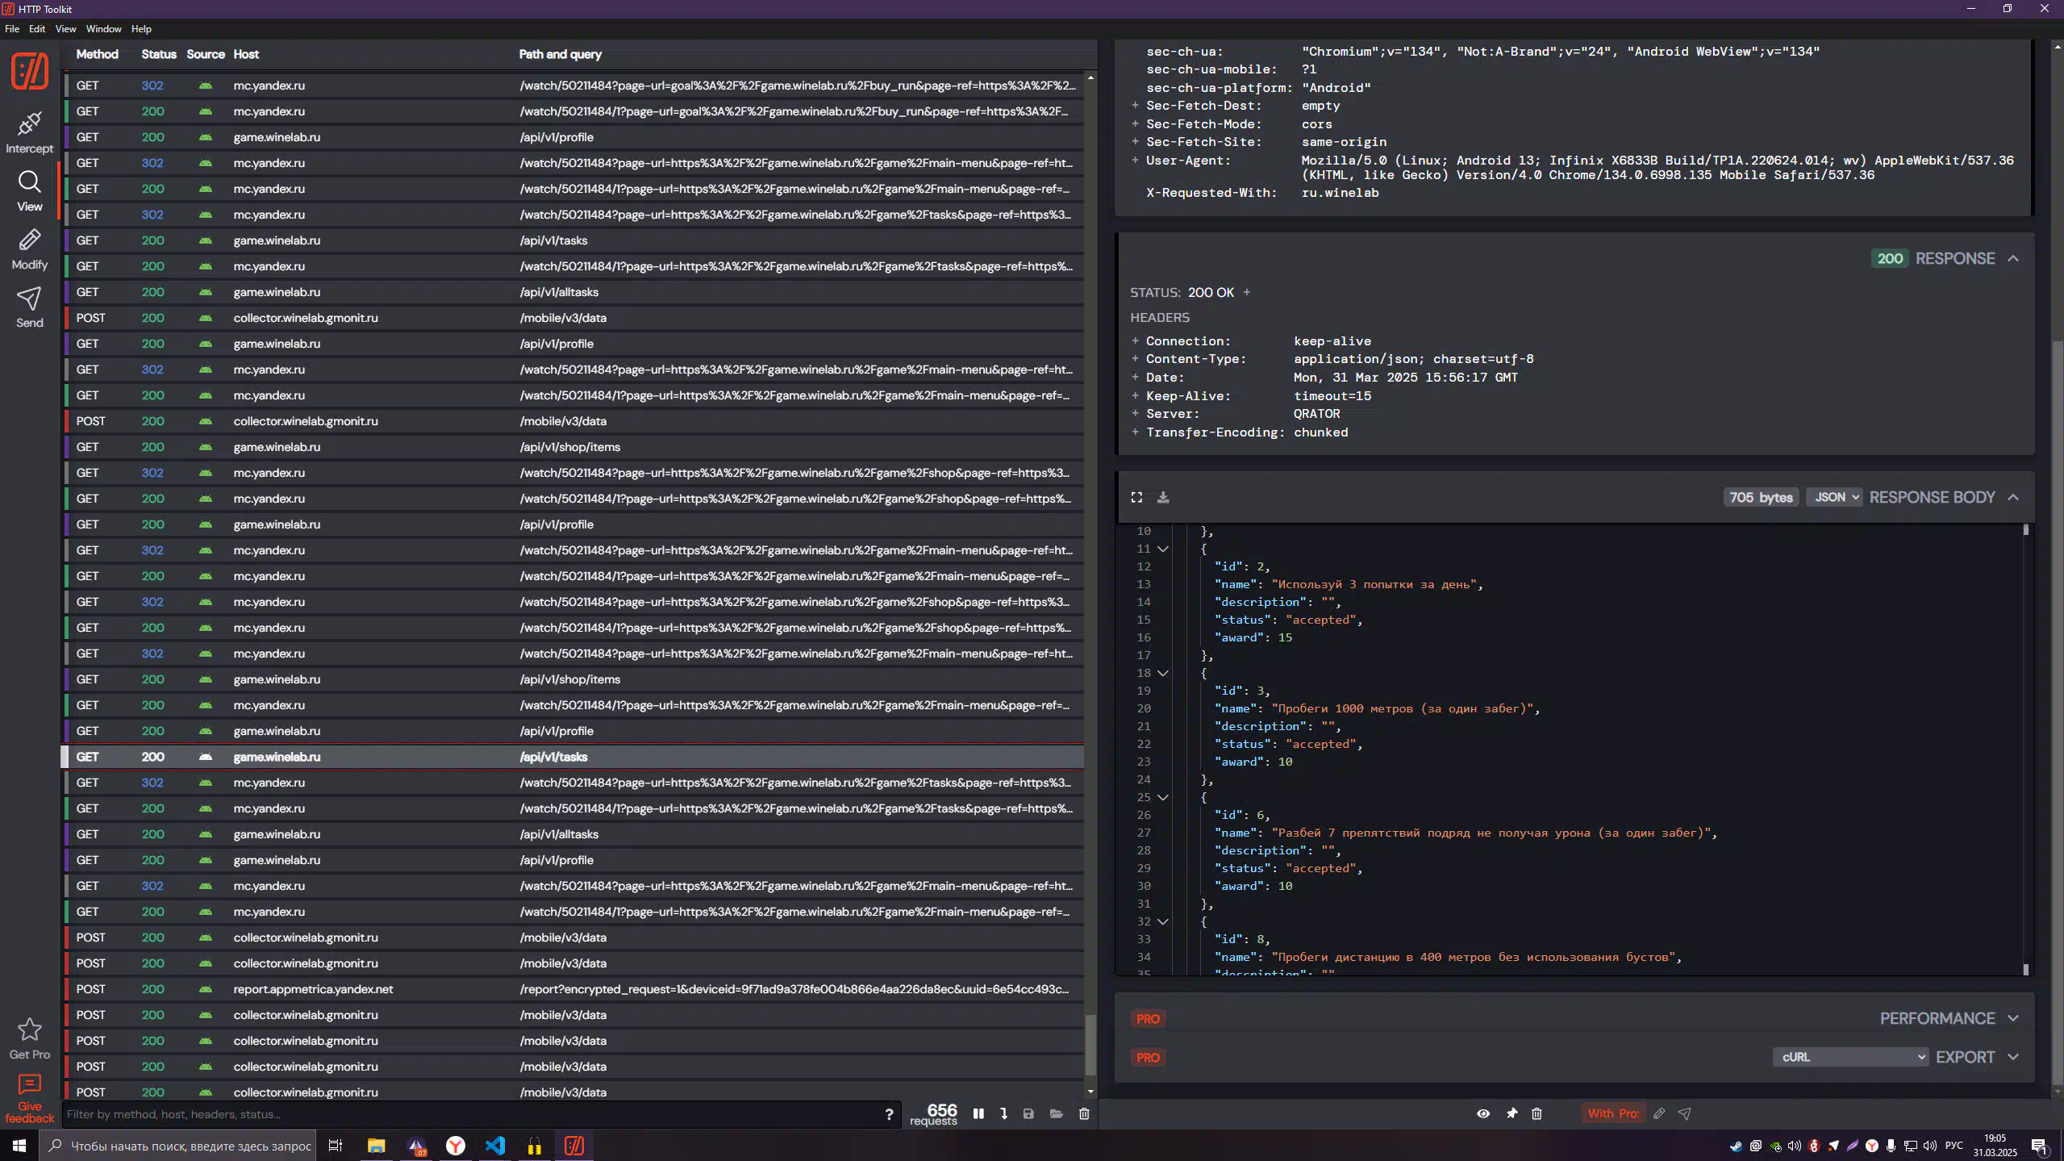Pause collecting intercepted requests
The width and height of the screenshot is (2064, 1161).
point(978,1113)
